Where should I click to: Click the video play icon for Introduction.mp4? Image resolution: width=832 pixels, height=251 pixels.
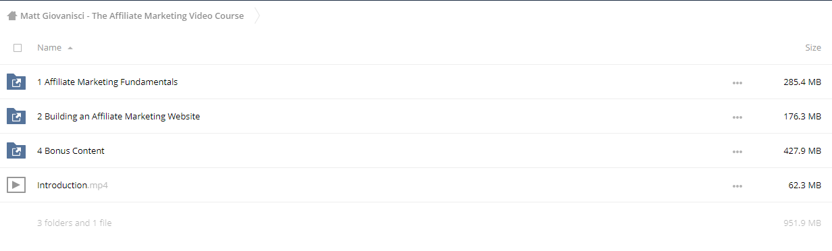[x=16, y=185]
